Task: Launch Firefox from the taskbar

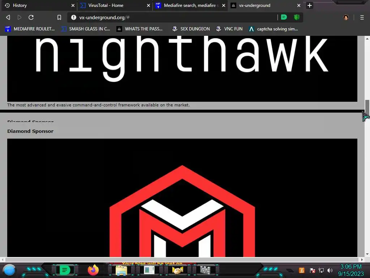Action: pos(93,270)
